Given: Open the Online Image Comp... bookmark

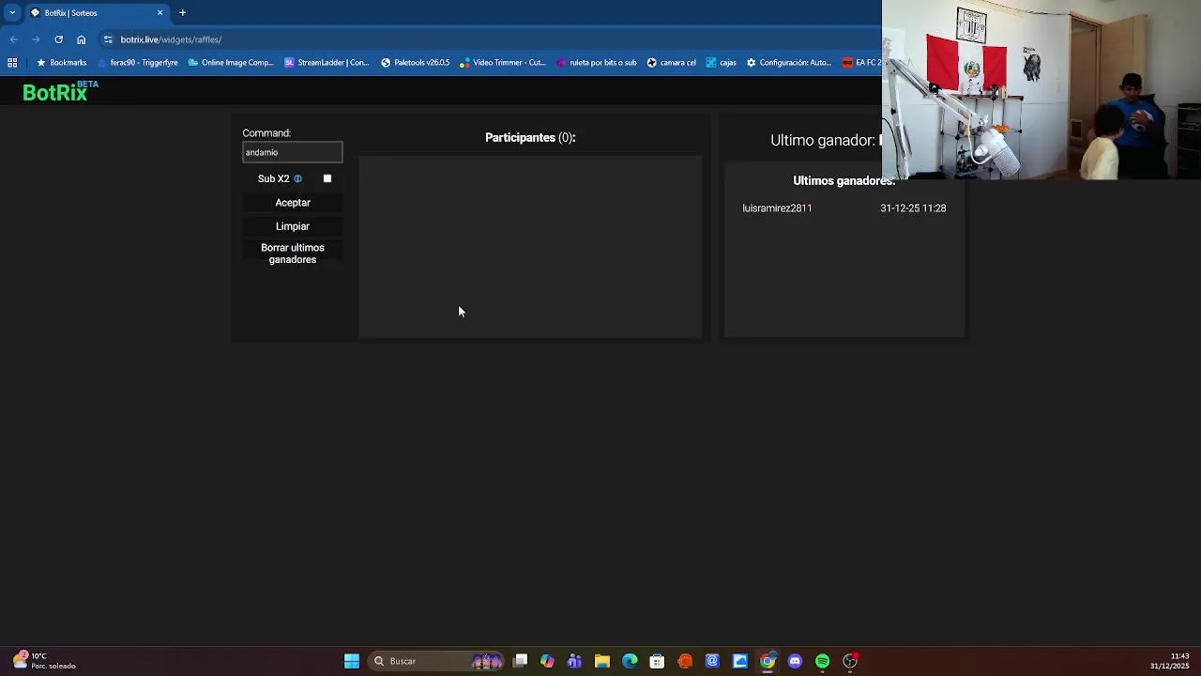Looking at the screenshot, I should coord(231,63).
